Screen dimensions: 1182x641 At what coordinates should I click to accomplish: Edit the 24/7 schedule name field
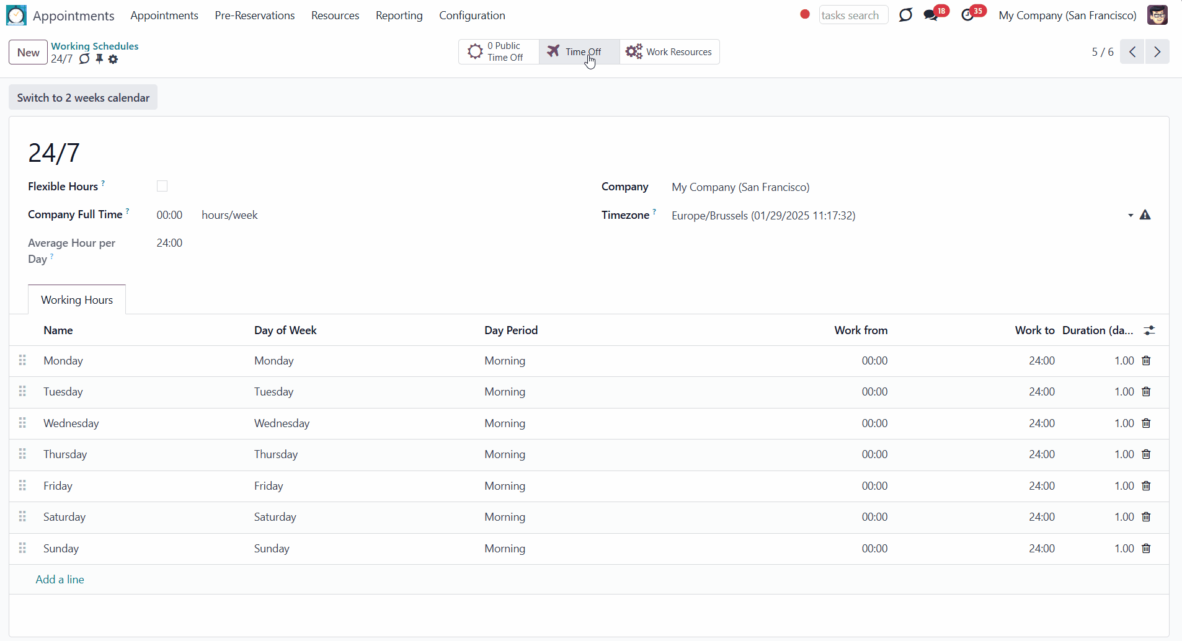tap(54, 153)
